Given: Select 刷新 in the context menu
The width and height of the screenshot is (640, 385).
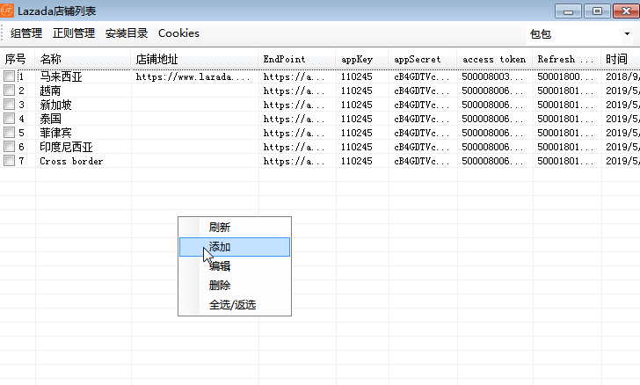Looking at the screenshot, I should click(220, 228).
